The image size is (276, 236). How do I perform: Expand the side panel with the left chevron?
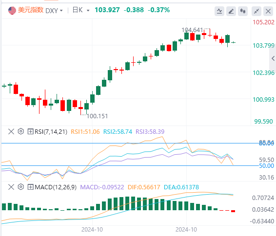tap(273, 58)
